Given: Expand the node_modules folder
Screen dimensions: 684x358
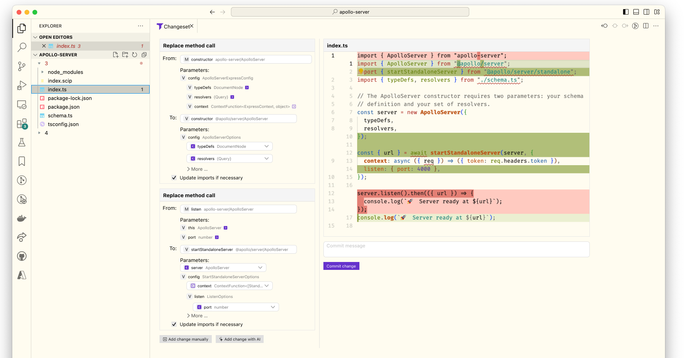Looking at the screenshot, I should 42,72.
